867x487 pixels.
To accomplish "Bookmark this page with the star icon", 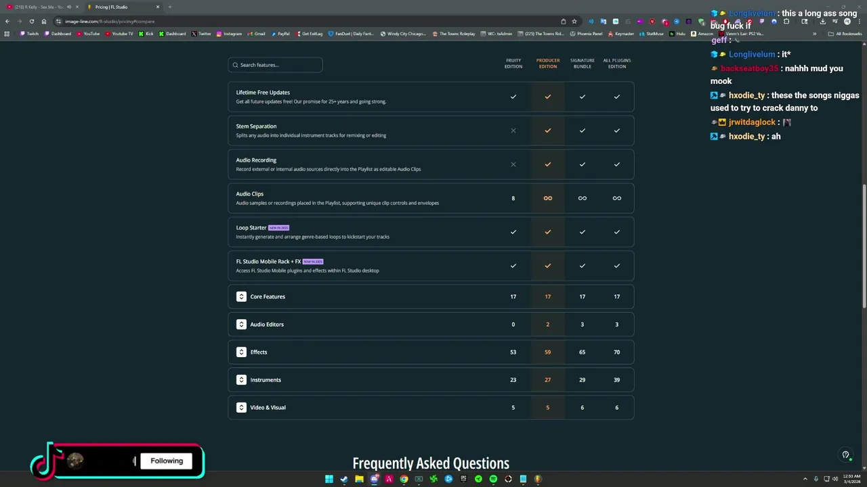I will click(574, 21).
